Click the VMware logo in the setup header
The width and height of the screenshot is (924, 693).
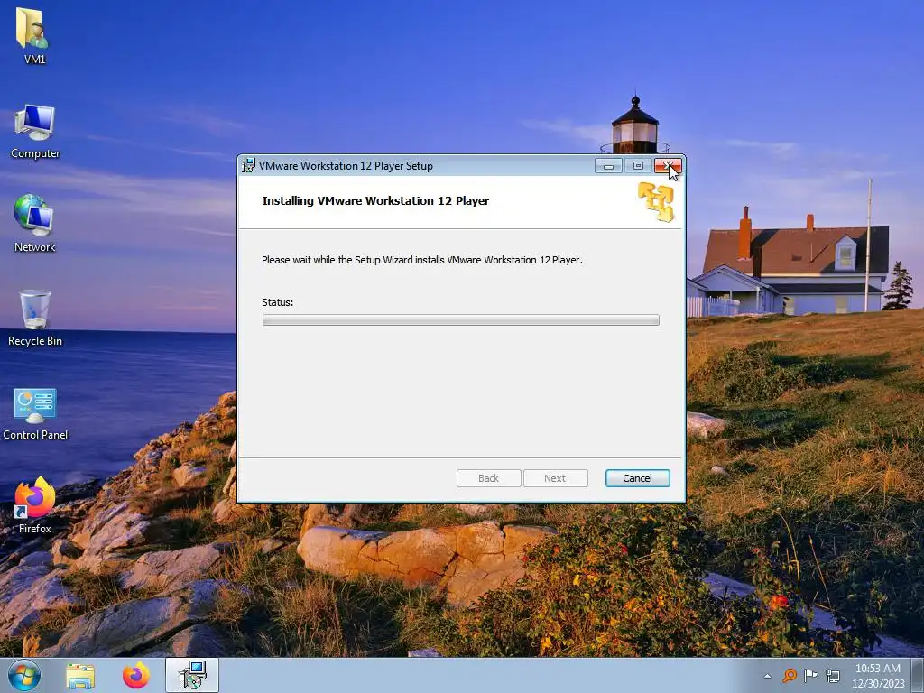(656, 201)
